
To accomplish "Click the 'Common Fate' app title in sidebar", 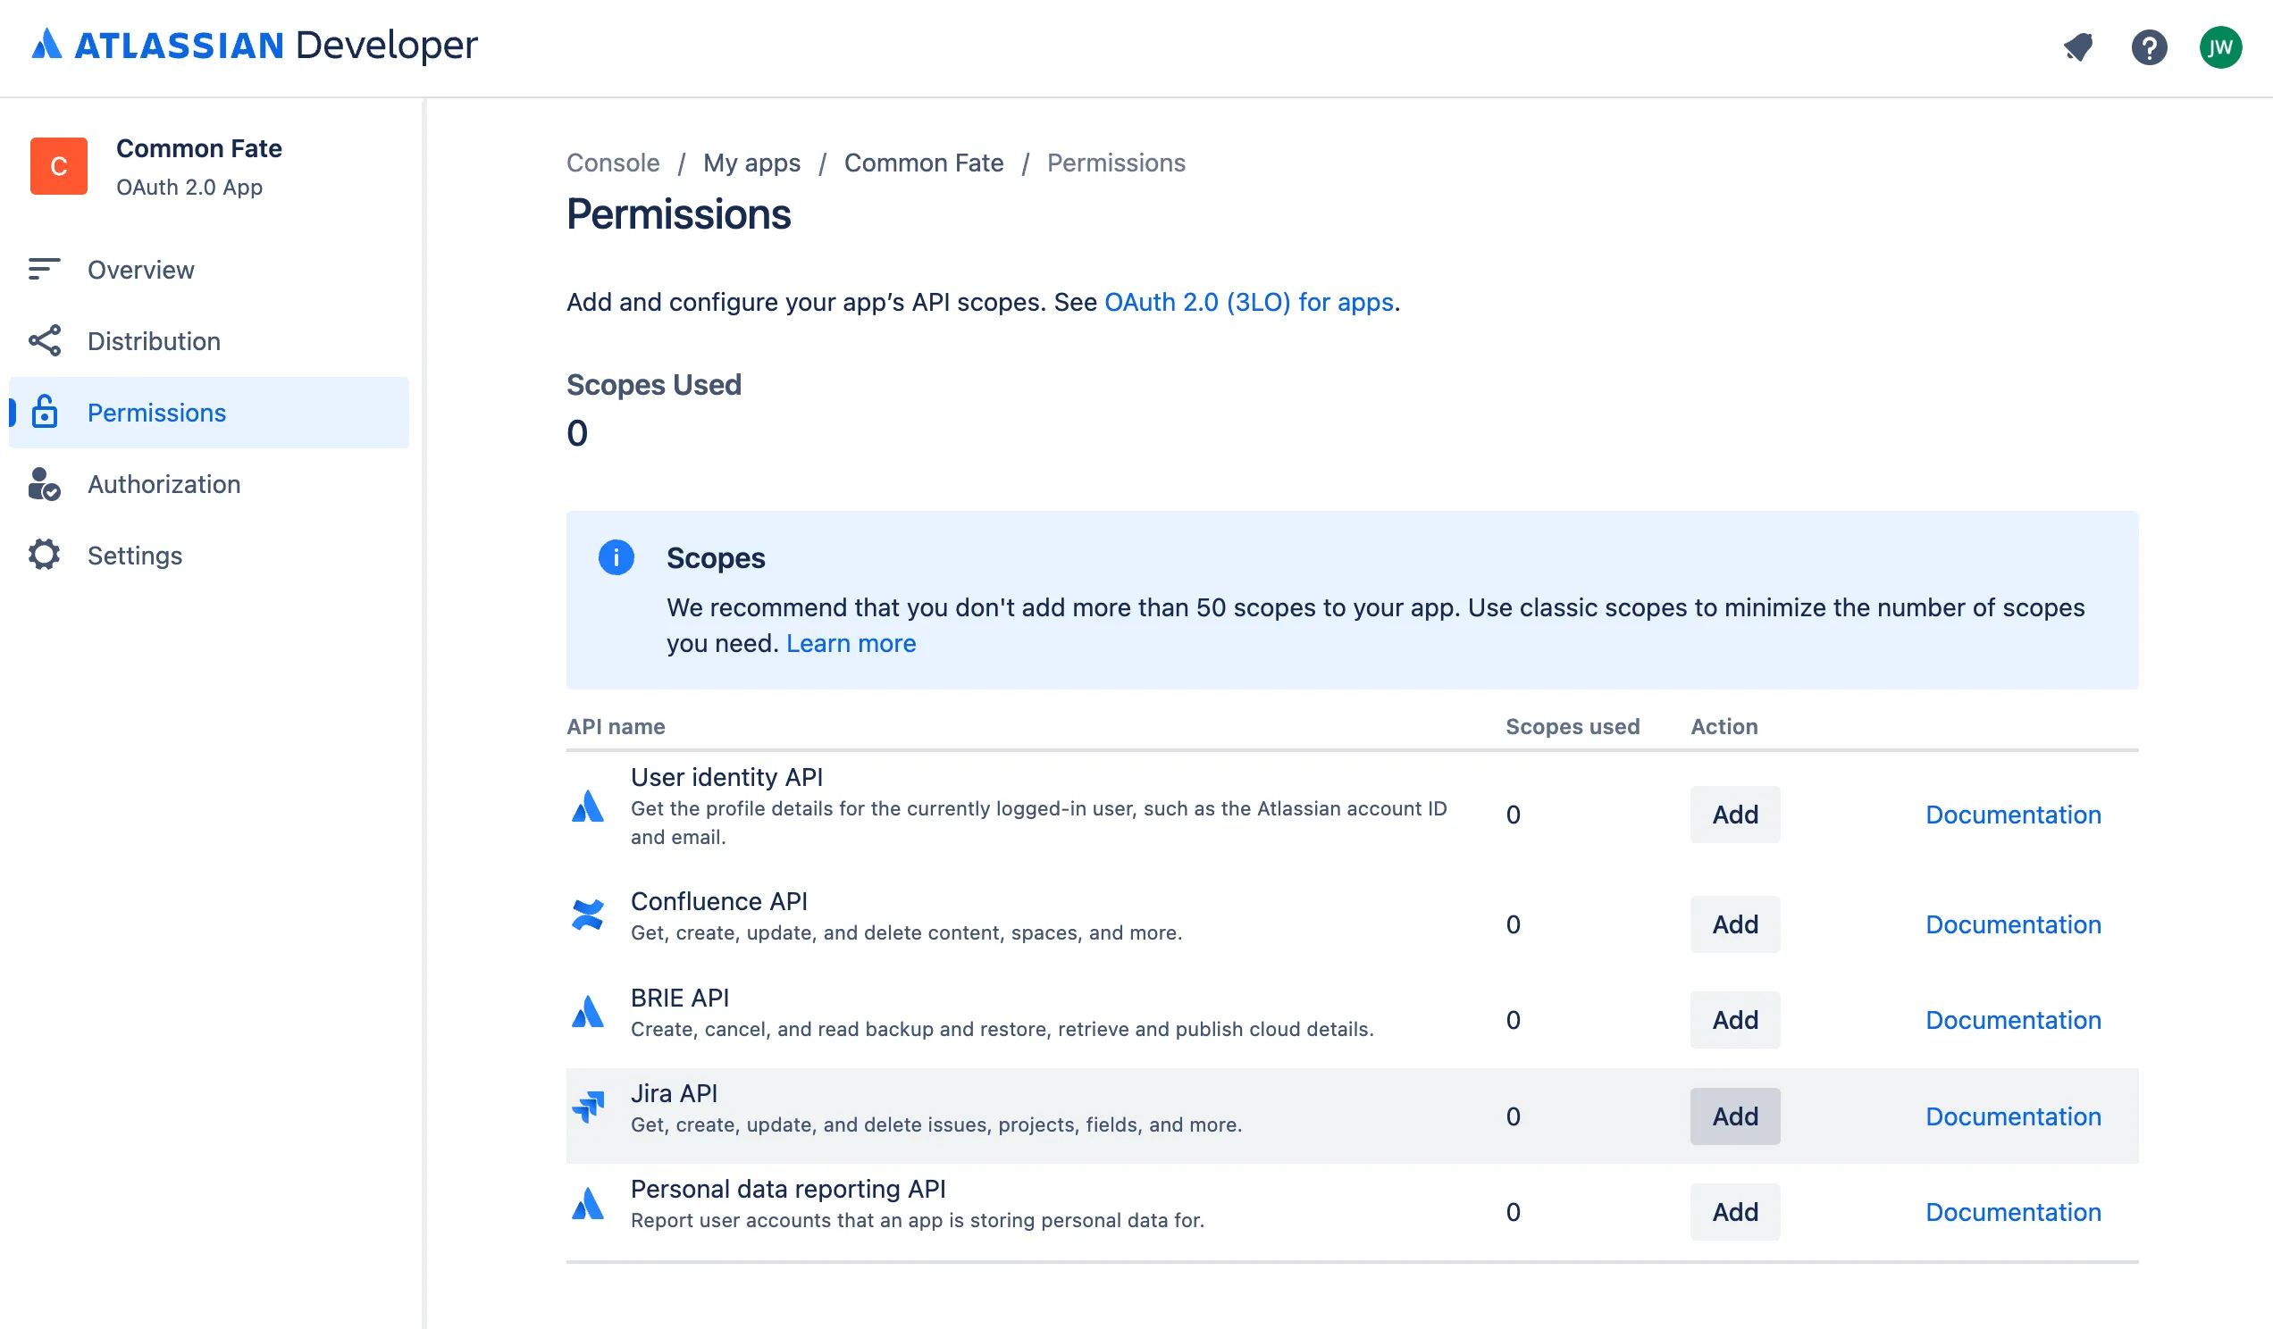I will (199, 148).
